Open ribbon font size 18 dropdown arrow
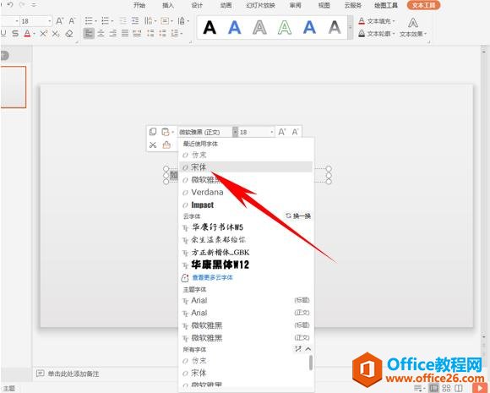Image resolution: width=490 pixels, height=393 pixels. click(x=49, y=21)
